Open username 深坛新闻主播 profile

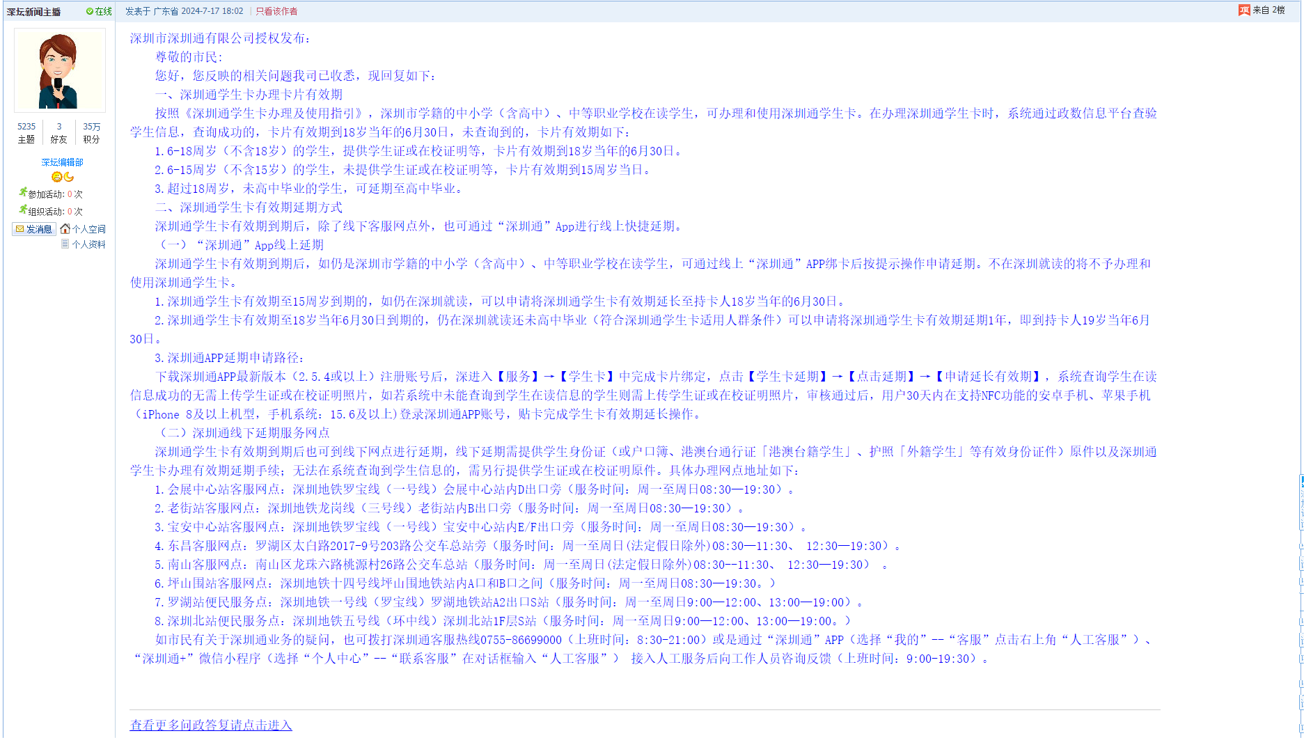pos(34,12)
